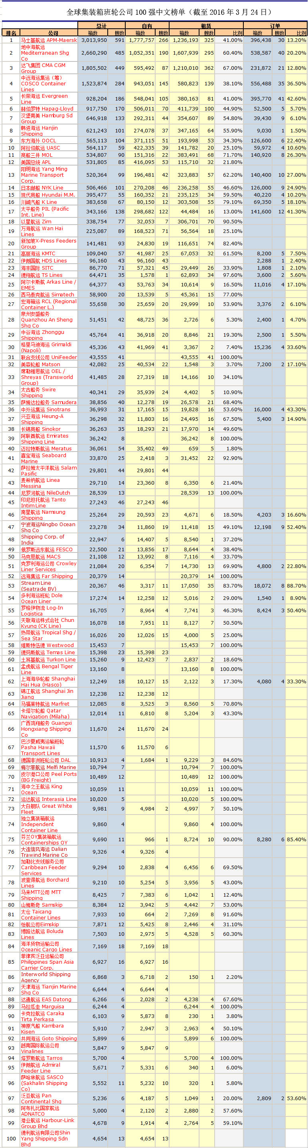The height and width of the screenshot is (1148, 308).
Task: Select '运达航运 Interasia Line' company name
Action: (x=49, y=799)
